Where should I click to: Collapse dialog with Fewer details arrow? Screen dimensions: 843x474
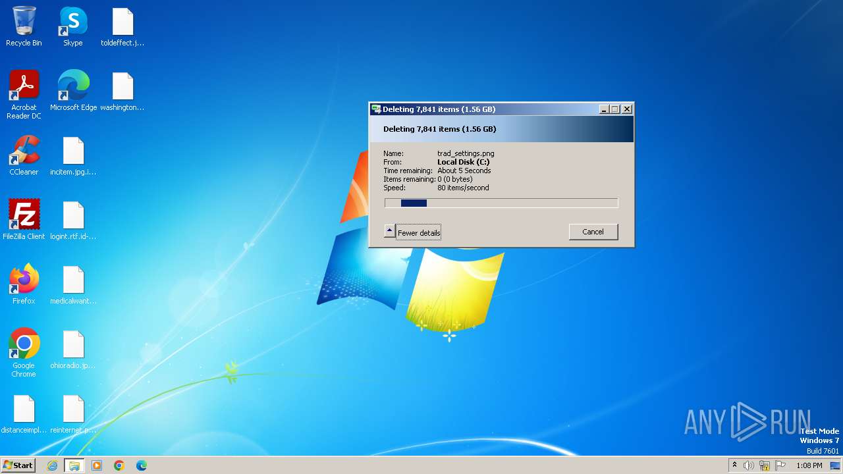tap(389, 231)
